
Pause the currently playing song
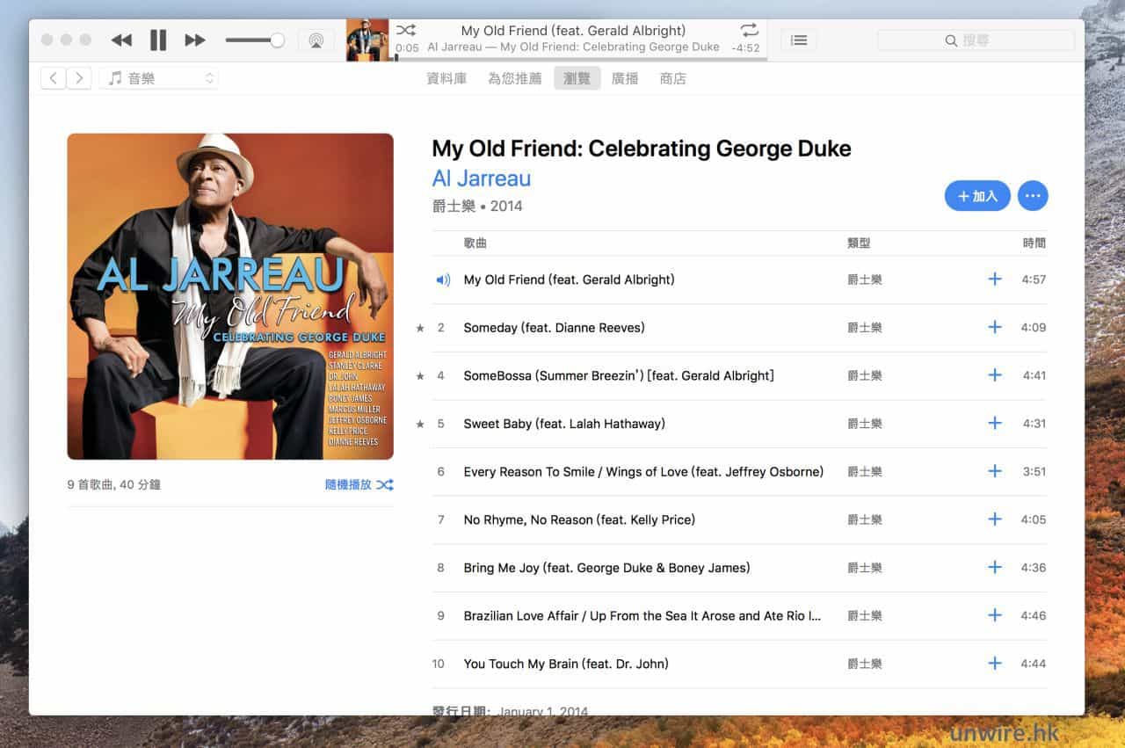pos(158,40)
